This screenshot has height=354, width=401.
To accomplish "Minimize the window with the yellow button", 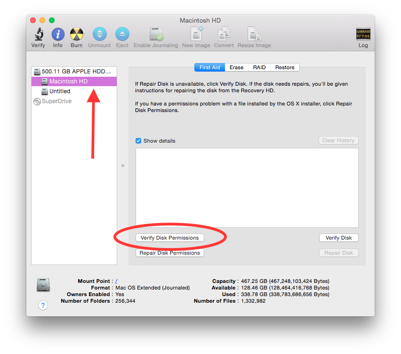I will 42,20.
